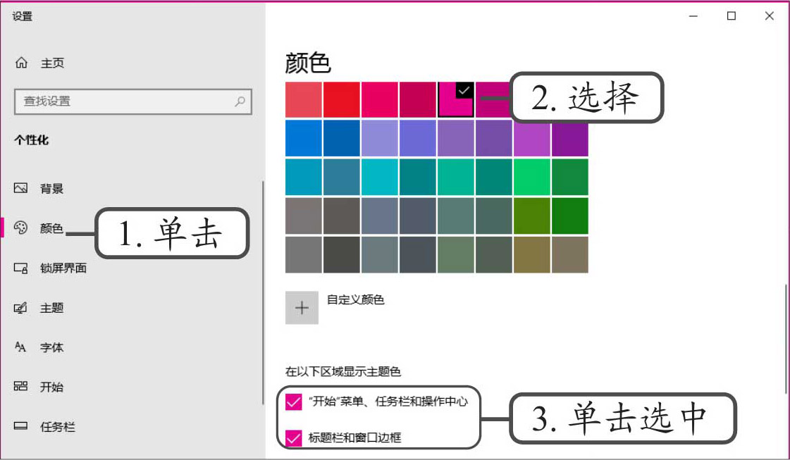Click the search magnifier icon in the search box
The width and height of the screenshot is (790, 460).
240,101
